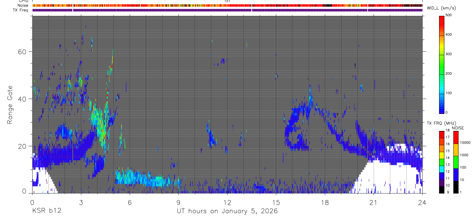475x219 pixels.
Task: Click the 500 tick on the width colorbar
Action: click(449, 15)
